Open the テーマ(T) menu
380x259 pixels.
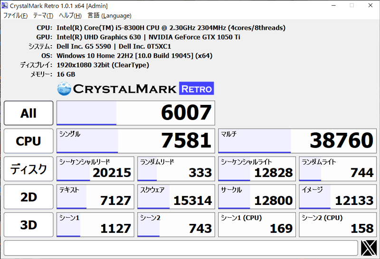coord(43,16)
